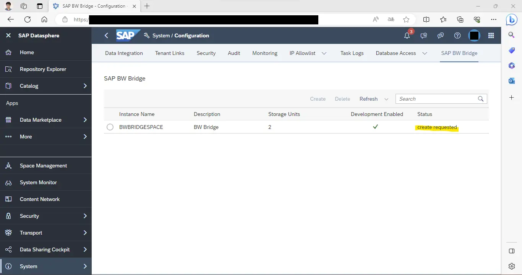Open System Monitor glasses icon
Image resolution: width=522 pixels, height=275 pixels.
pyautogui.click(x=8, y=182)
